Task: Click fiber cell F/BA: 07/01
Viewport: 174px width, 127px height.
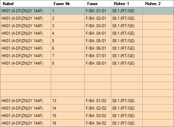Action: click(98, 56)
